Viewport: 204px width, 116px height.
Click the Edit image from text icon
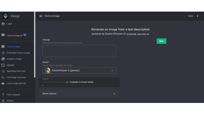coord(3,77)
